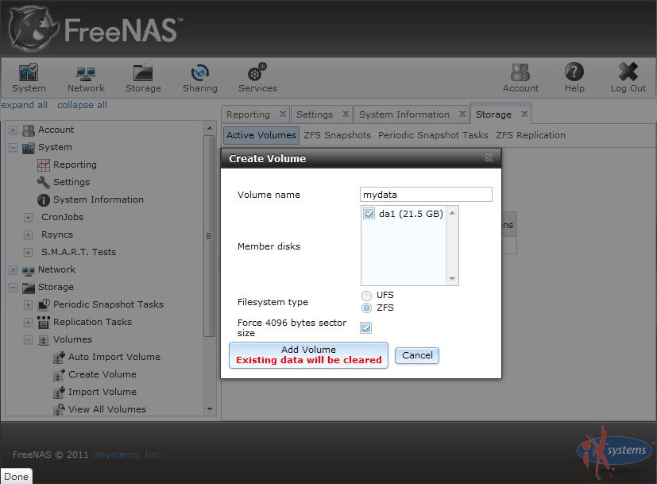This screenshot has height=484, width=657.
Task: Switch to the System Information tab
Action: pyautogui.click(x=404, y=114)
